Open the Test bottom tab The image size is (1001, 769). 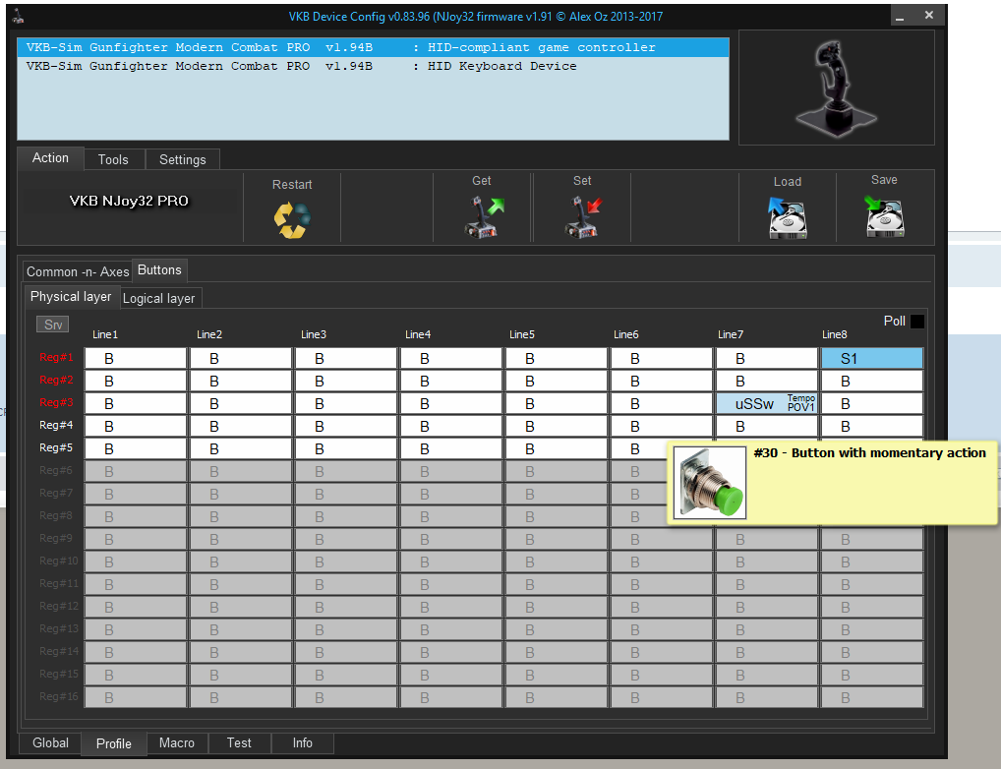(x=239, y=742)
